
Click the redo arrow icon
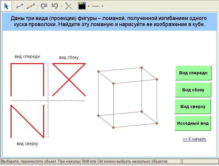[x=44, y=6]
